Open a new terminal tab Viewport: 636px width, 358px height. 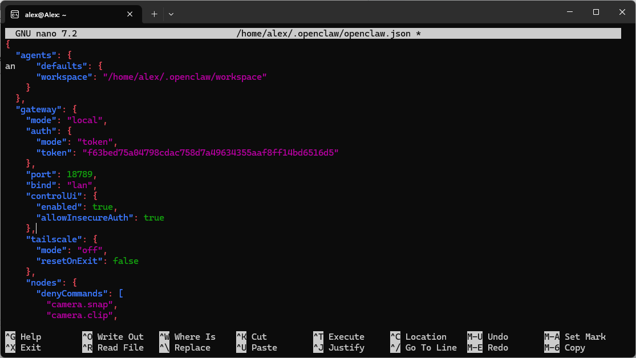point(154,14)
